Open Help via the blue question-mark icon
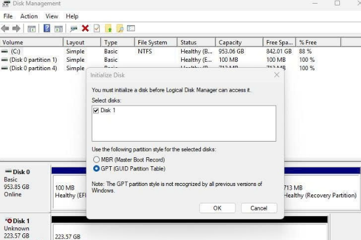Viewport: 361px width, 240px height. (47, 28)
